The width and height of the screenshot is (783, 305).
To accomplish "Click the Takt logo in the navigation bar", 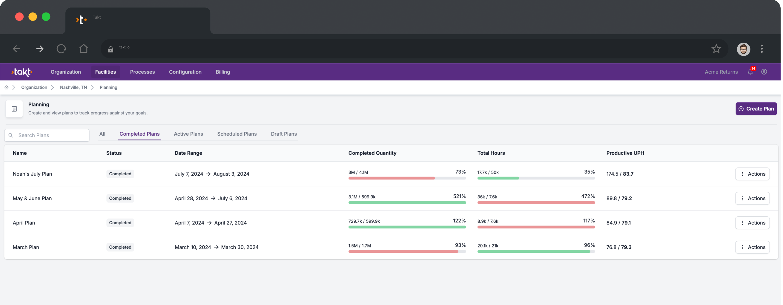I will tap(22, 72).
